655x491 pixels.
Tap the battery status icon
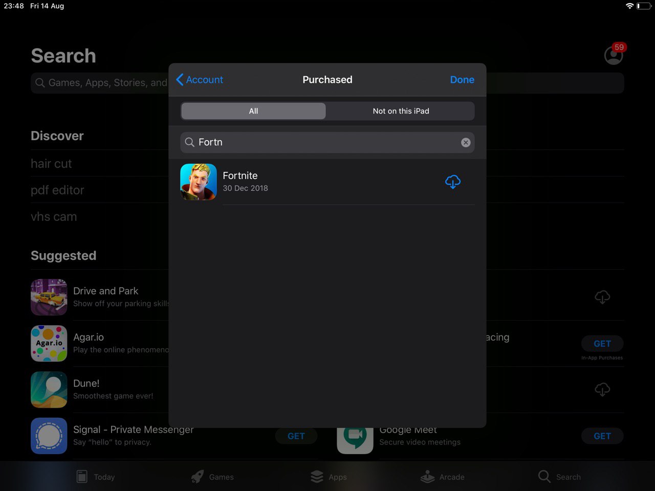[643, 6]
